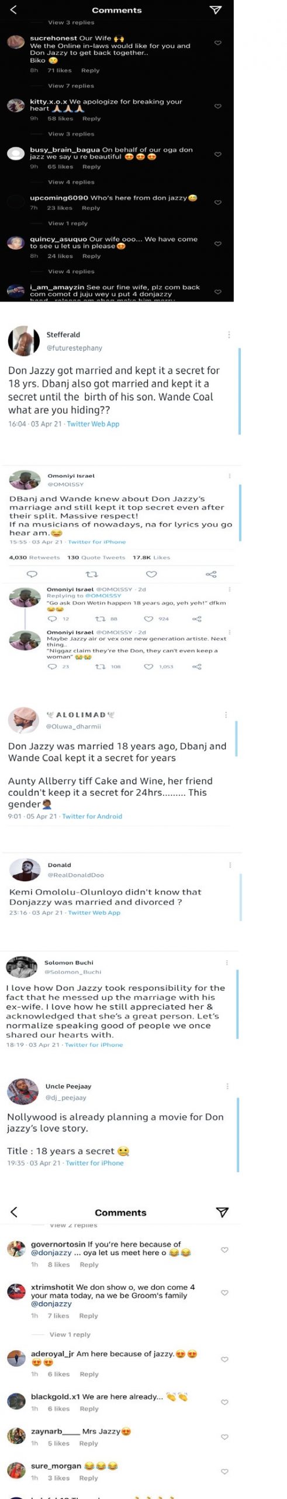Tap the send icon in white Comments header
287x1499 pixels.
tap(222, 1212)
